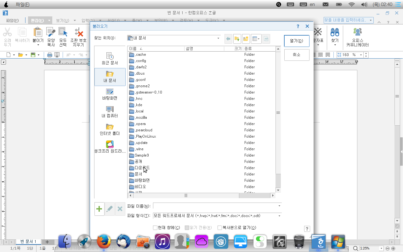This screenshot has width=403, height=252.
Task: Click the X delete-location button
Action: [120, 209]
